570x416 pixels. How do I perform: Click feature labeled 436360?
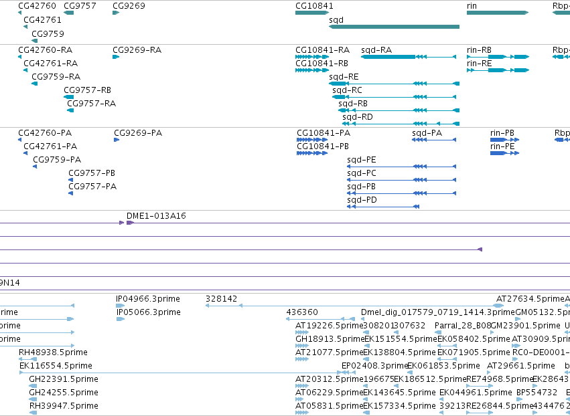(301, 312)
